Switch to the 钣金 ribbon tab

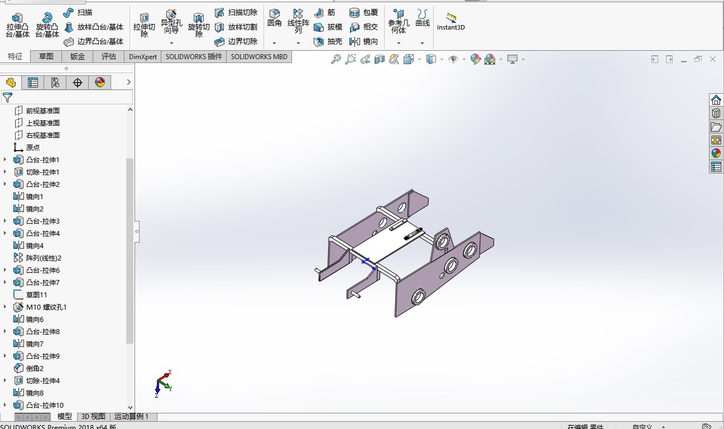(x=78, y=56)
